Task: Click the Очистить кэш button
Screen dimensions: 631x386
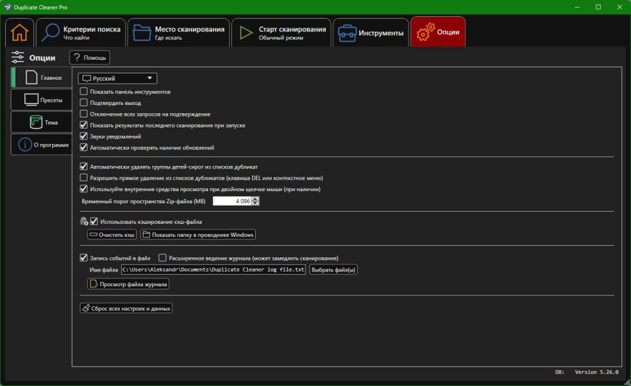Action: point(112,235)
